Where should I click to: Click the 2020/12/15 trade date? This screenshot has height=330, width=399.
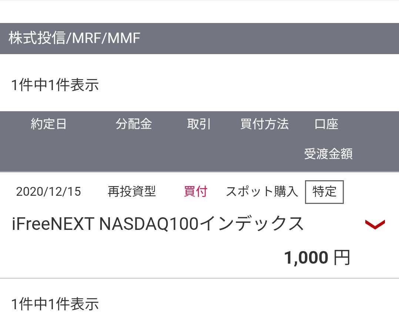48,192
